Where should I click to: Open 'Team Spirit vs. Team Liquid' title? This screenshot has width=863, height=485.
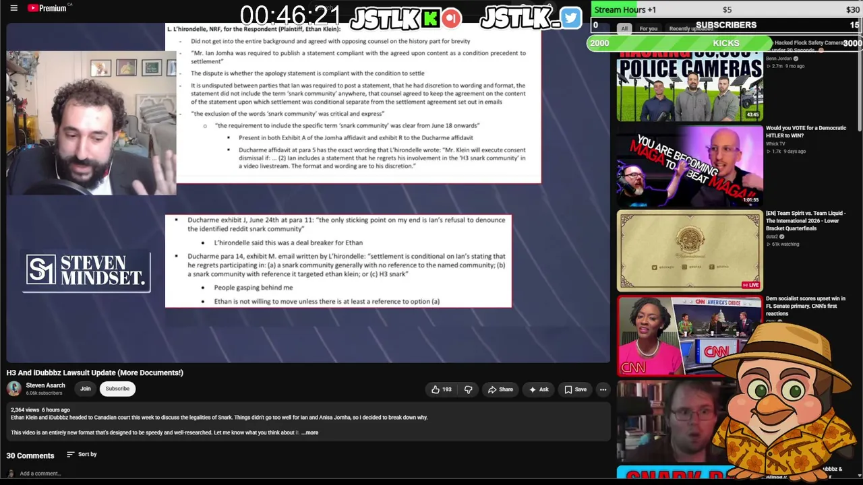pos(806,220)
